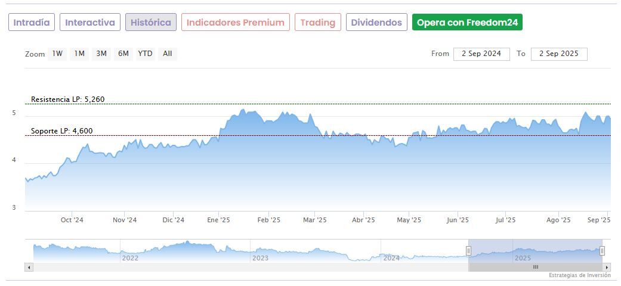This screenshot has width=621, height=286.
Task: Choose the 6M zoom range
Action: tap(123, 54)
